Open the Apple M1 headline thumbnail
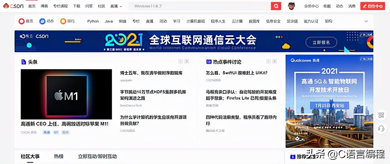 66,94
